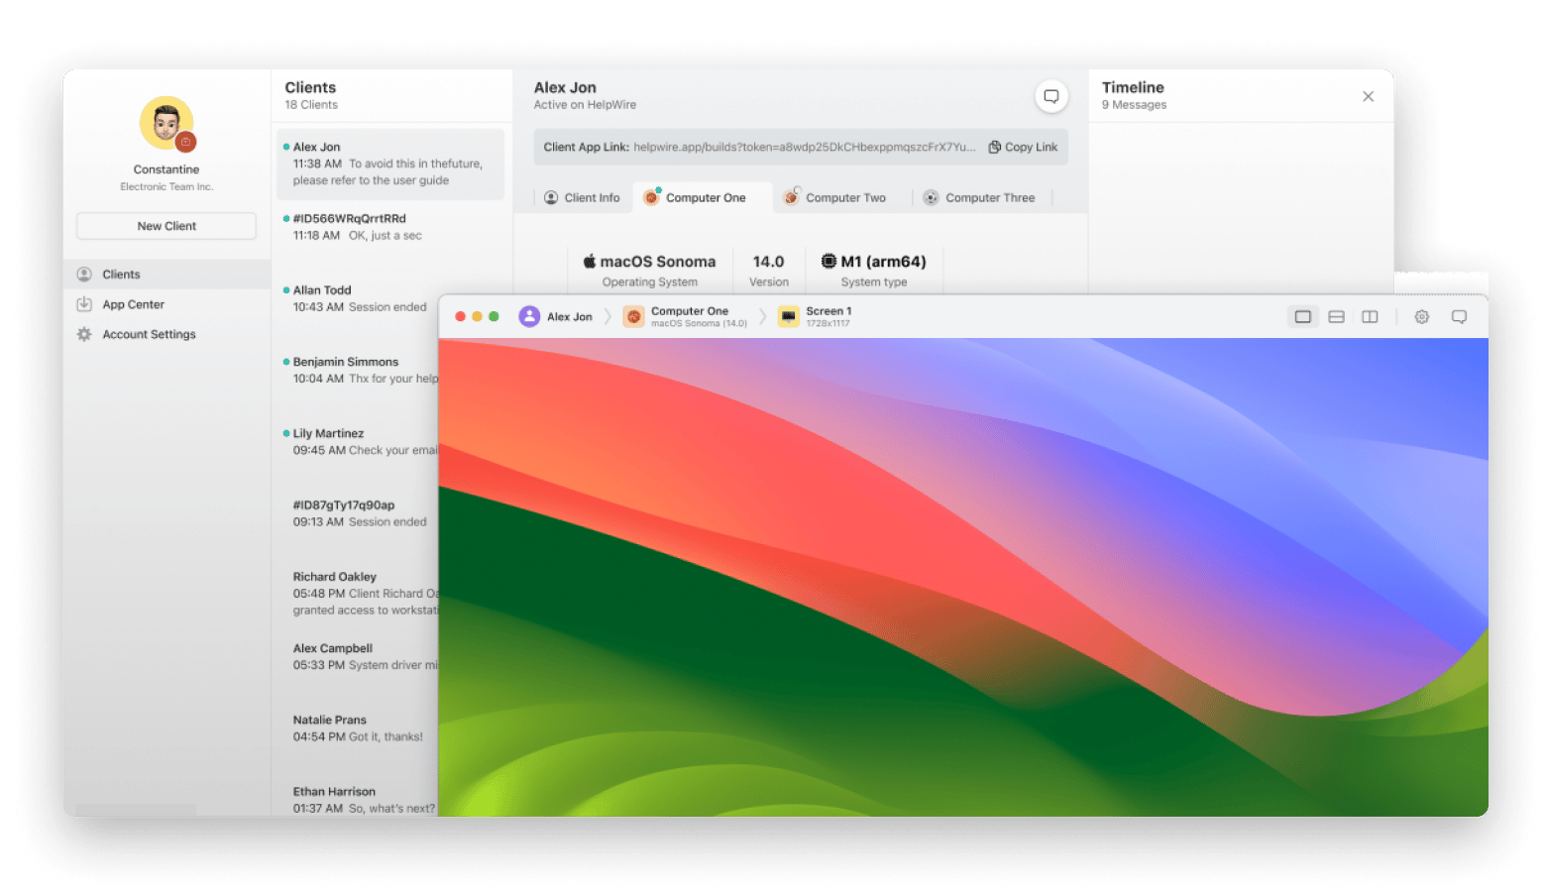Expand chevron after Computer One breadcrumb
This screenshot has width=1546, height=896.
tap(762, 317)
